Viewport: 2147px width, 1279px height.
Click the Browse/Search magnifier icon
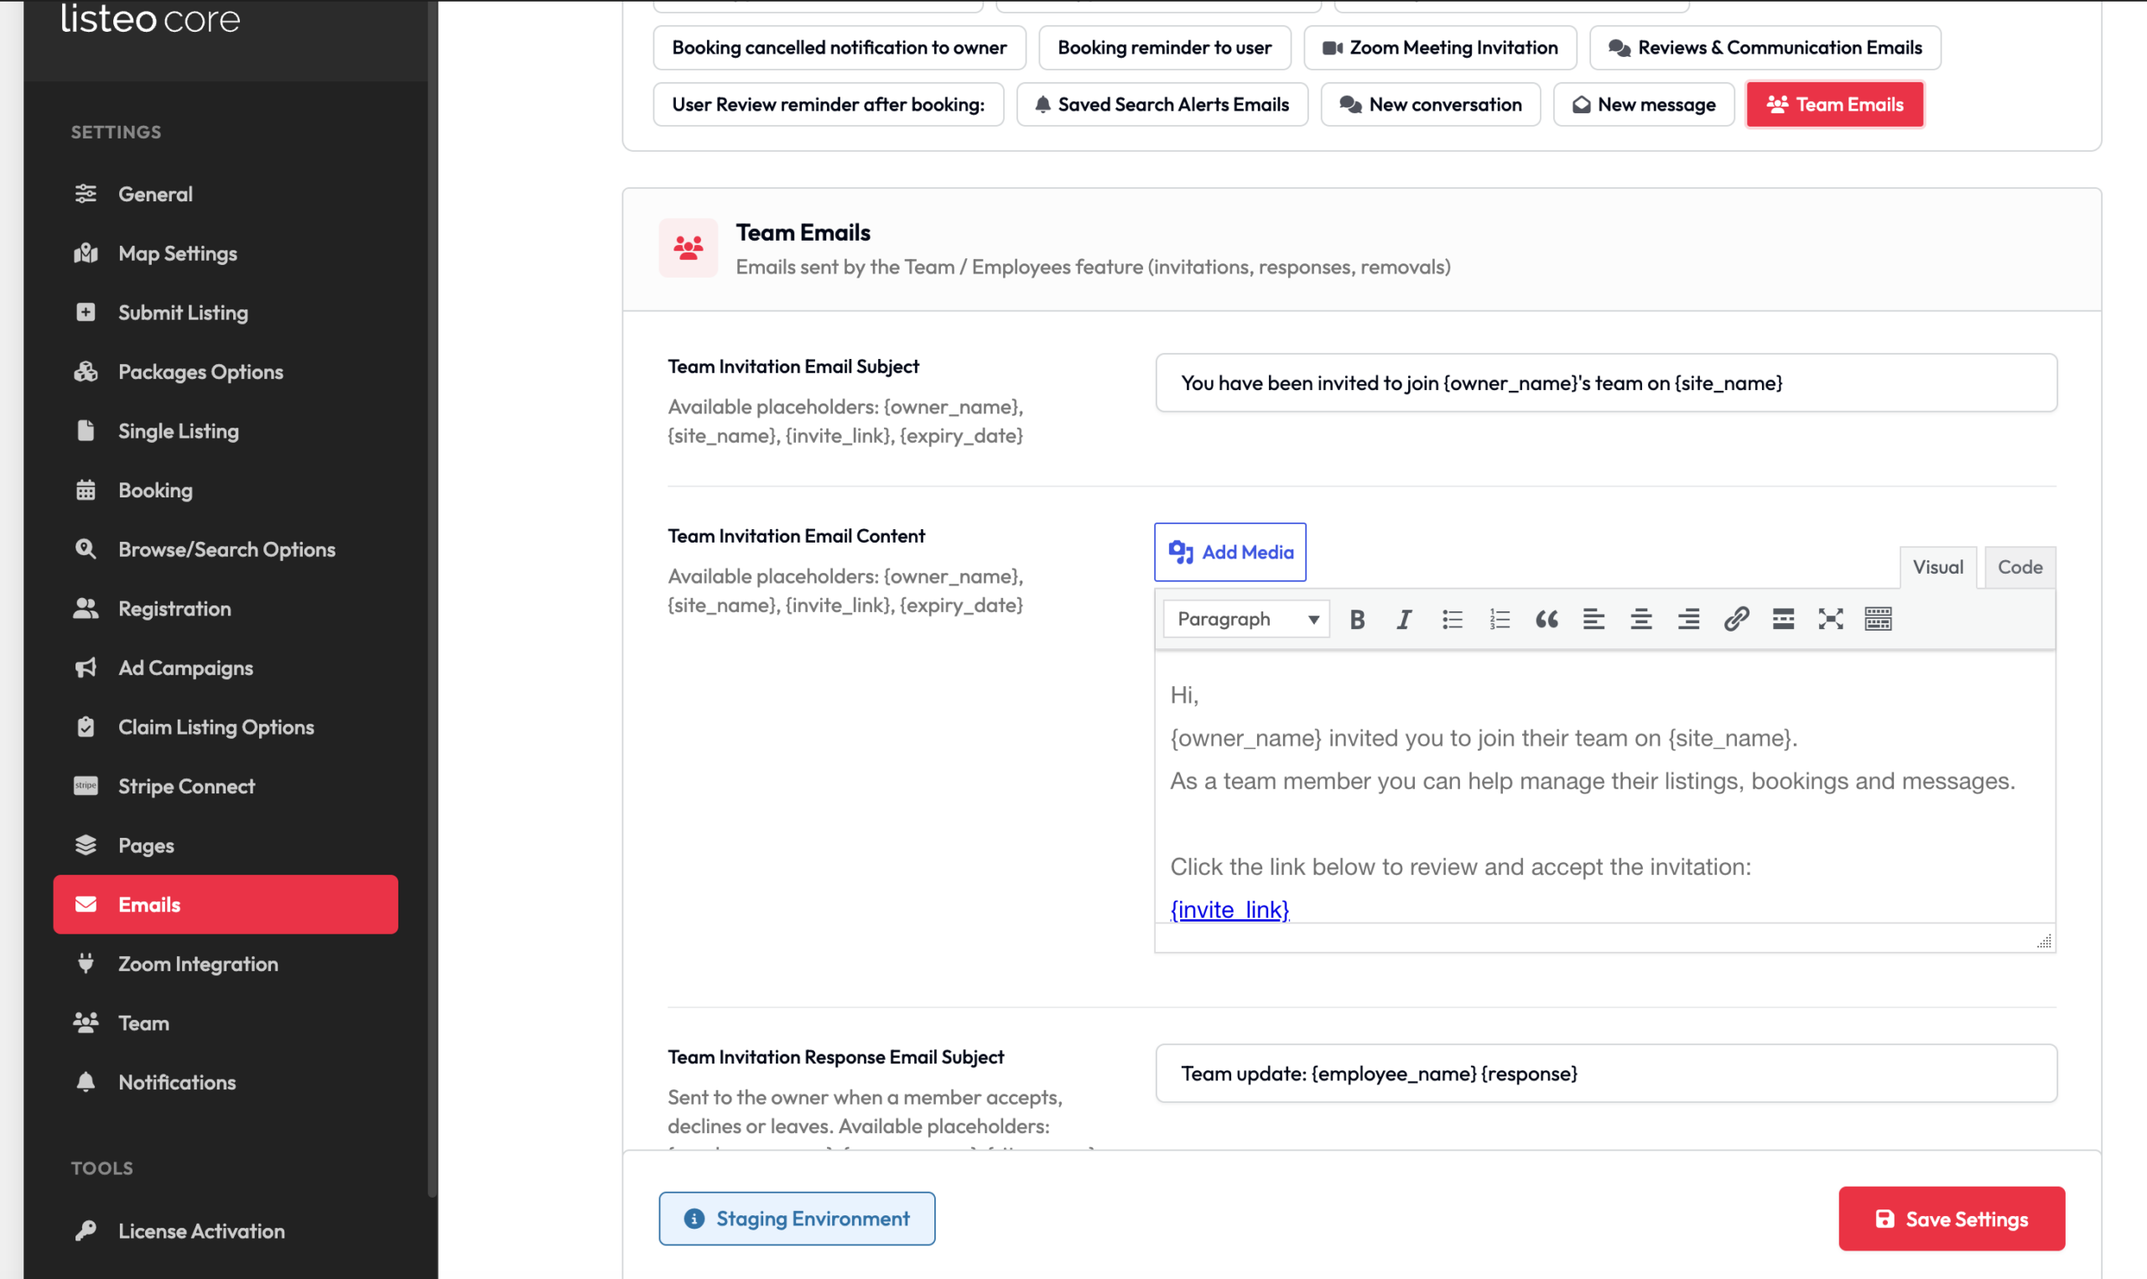(86, 549)
